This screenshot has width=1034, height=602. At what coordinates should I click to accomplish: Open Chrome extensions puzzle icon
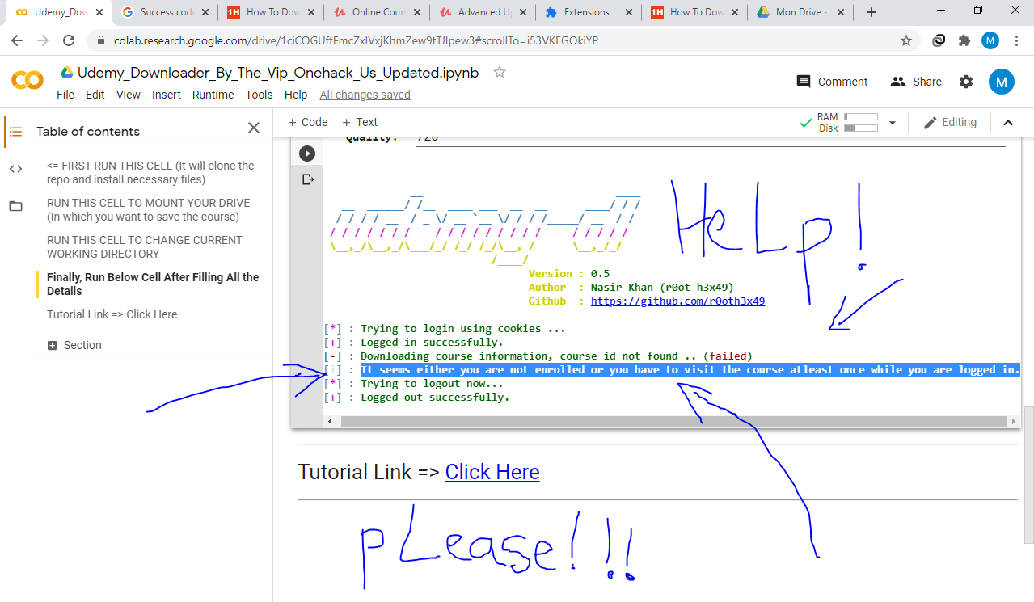pos(964,40)
